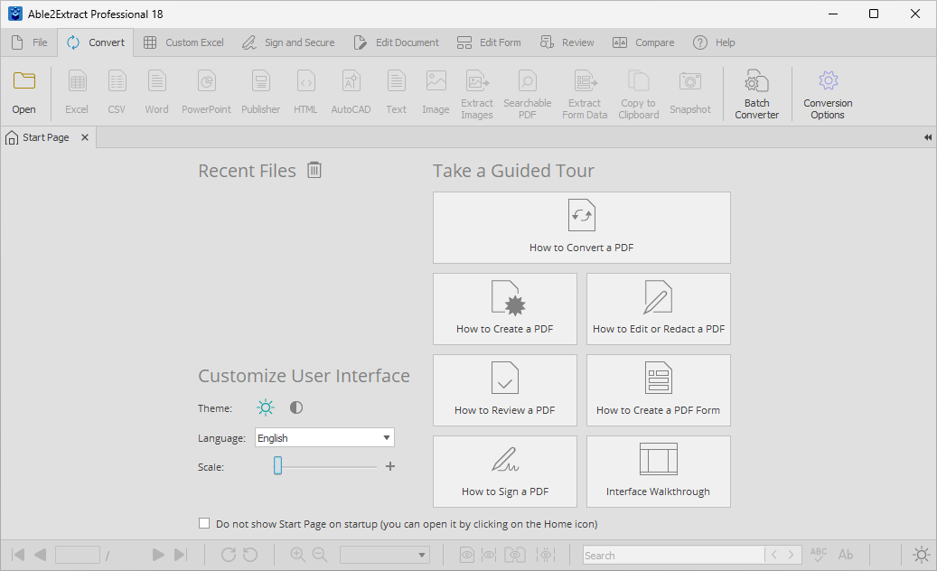Switch to light theme using the sun icon
Image resolution: width=937 pixels, height=571 pixels.
265,407
